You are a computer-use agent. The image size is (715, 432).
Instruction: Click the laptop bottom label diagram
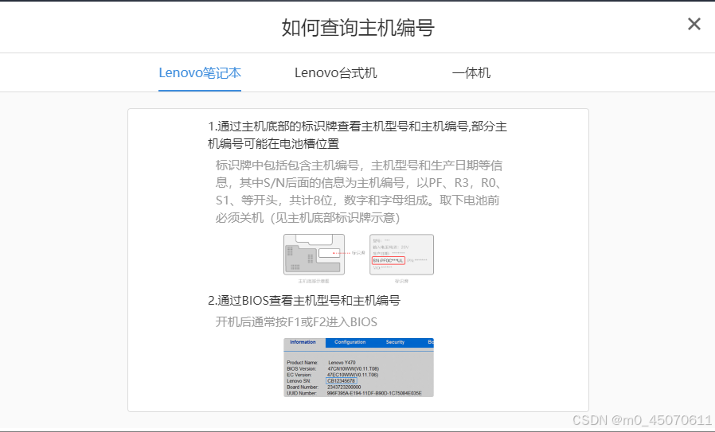click(314, 255)
